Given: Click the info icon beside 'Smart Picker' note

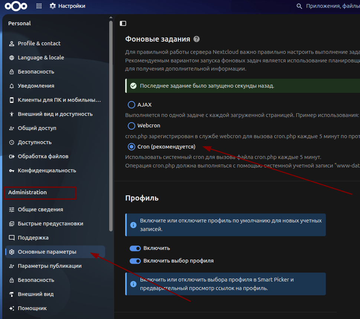Looking at the screenshot, I should (133, 284).
